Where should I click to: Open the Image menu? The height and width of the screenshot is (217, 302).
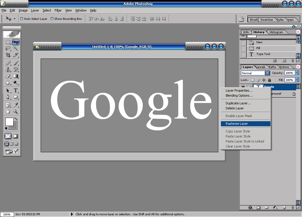pyautogui.click(x=23, y=10)
